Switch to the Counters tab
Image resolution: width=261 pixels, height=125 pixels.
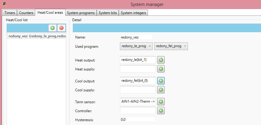[x=26, y=13]
